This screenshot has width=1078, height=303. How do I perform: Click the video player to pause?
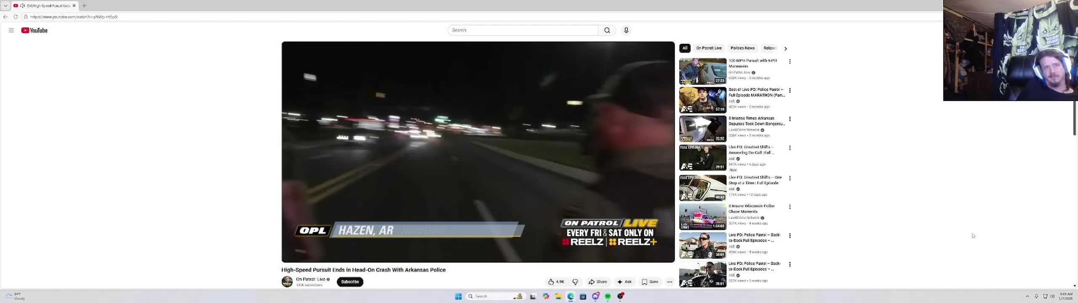478,152
